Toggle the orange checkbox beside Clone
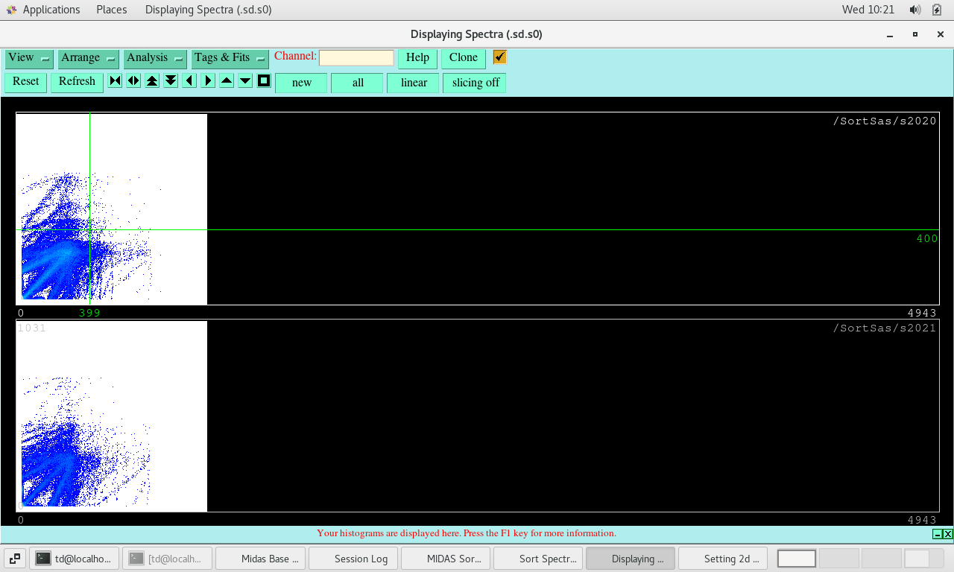This screenshot has width=954, height=572. [x=499, y=57]
